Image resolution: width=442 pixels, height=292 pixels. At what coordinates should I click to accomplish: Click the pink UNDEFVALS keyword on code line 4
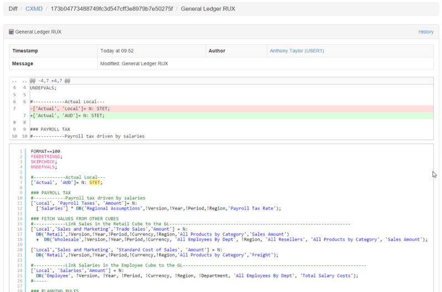[x=43, y=167]
